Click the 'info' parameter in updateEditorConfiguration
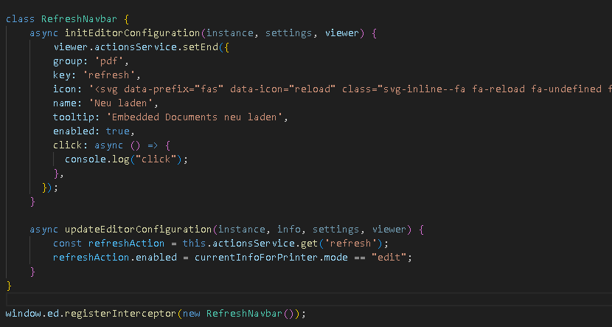The height and width of the screenshot is (327, 612). 288,230
